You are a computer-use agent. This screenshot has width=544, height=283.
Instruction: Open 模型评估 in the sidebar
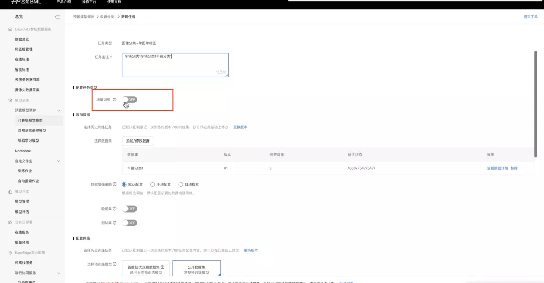[x=22, y=212]
